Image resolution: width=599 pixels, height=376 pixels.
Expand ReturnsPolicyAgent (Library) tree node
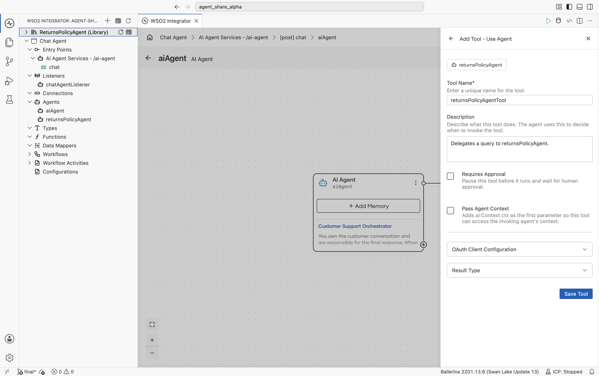(26, 32)
